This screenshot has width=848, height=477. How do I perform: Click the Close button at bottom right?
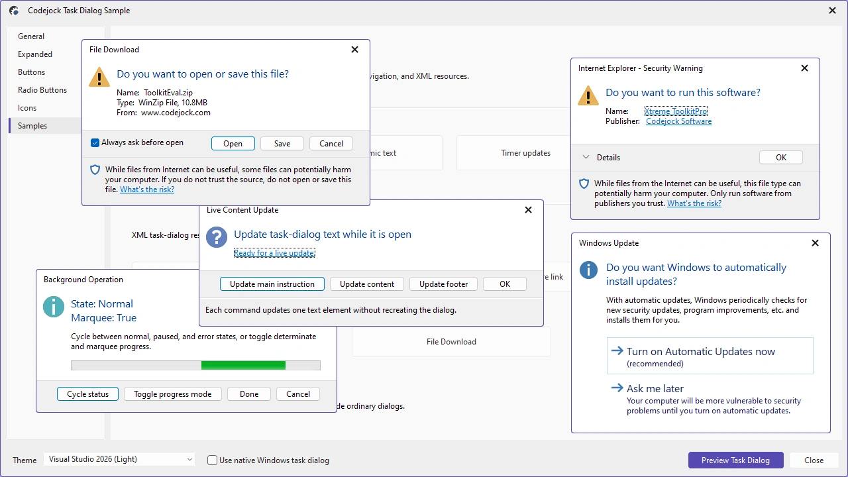click(x=814, y=460)
